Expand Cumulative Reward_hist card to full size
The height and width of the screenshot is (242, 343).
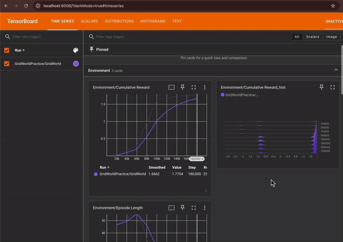pyautogui.click(x=332, y=87)
